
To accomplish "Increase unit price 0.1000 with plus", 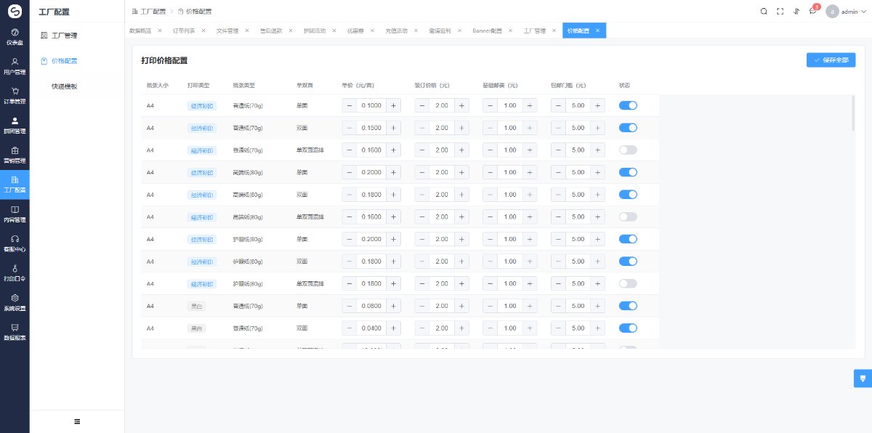I will (x=393, y=105).
